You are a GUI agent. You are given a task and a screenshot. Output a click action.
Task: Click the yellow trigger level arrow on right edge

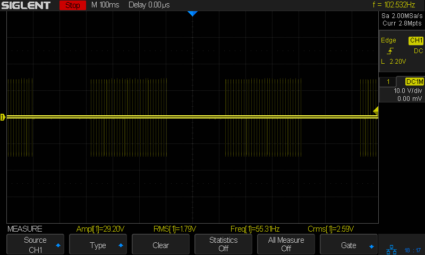(x=376, y=110)
